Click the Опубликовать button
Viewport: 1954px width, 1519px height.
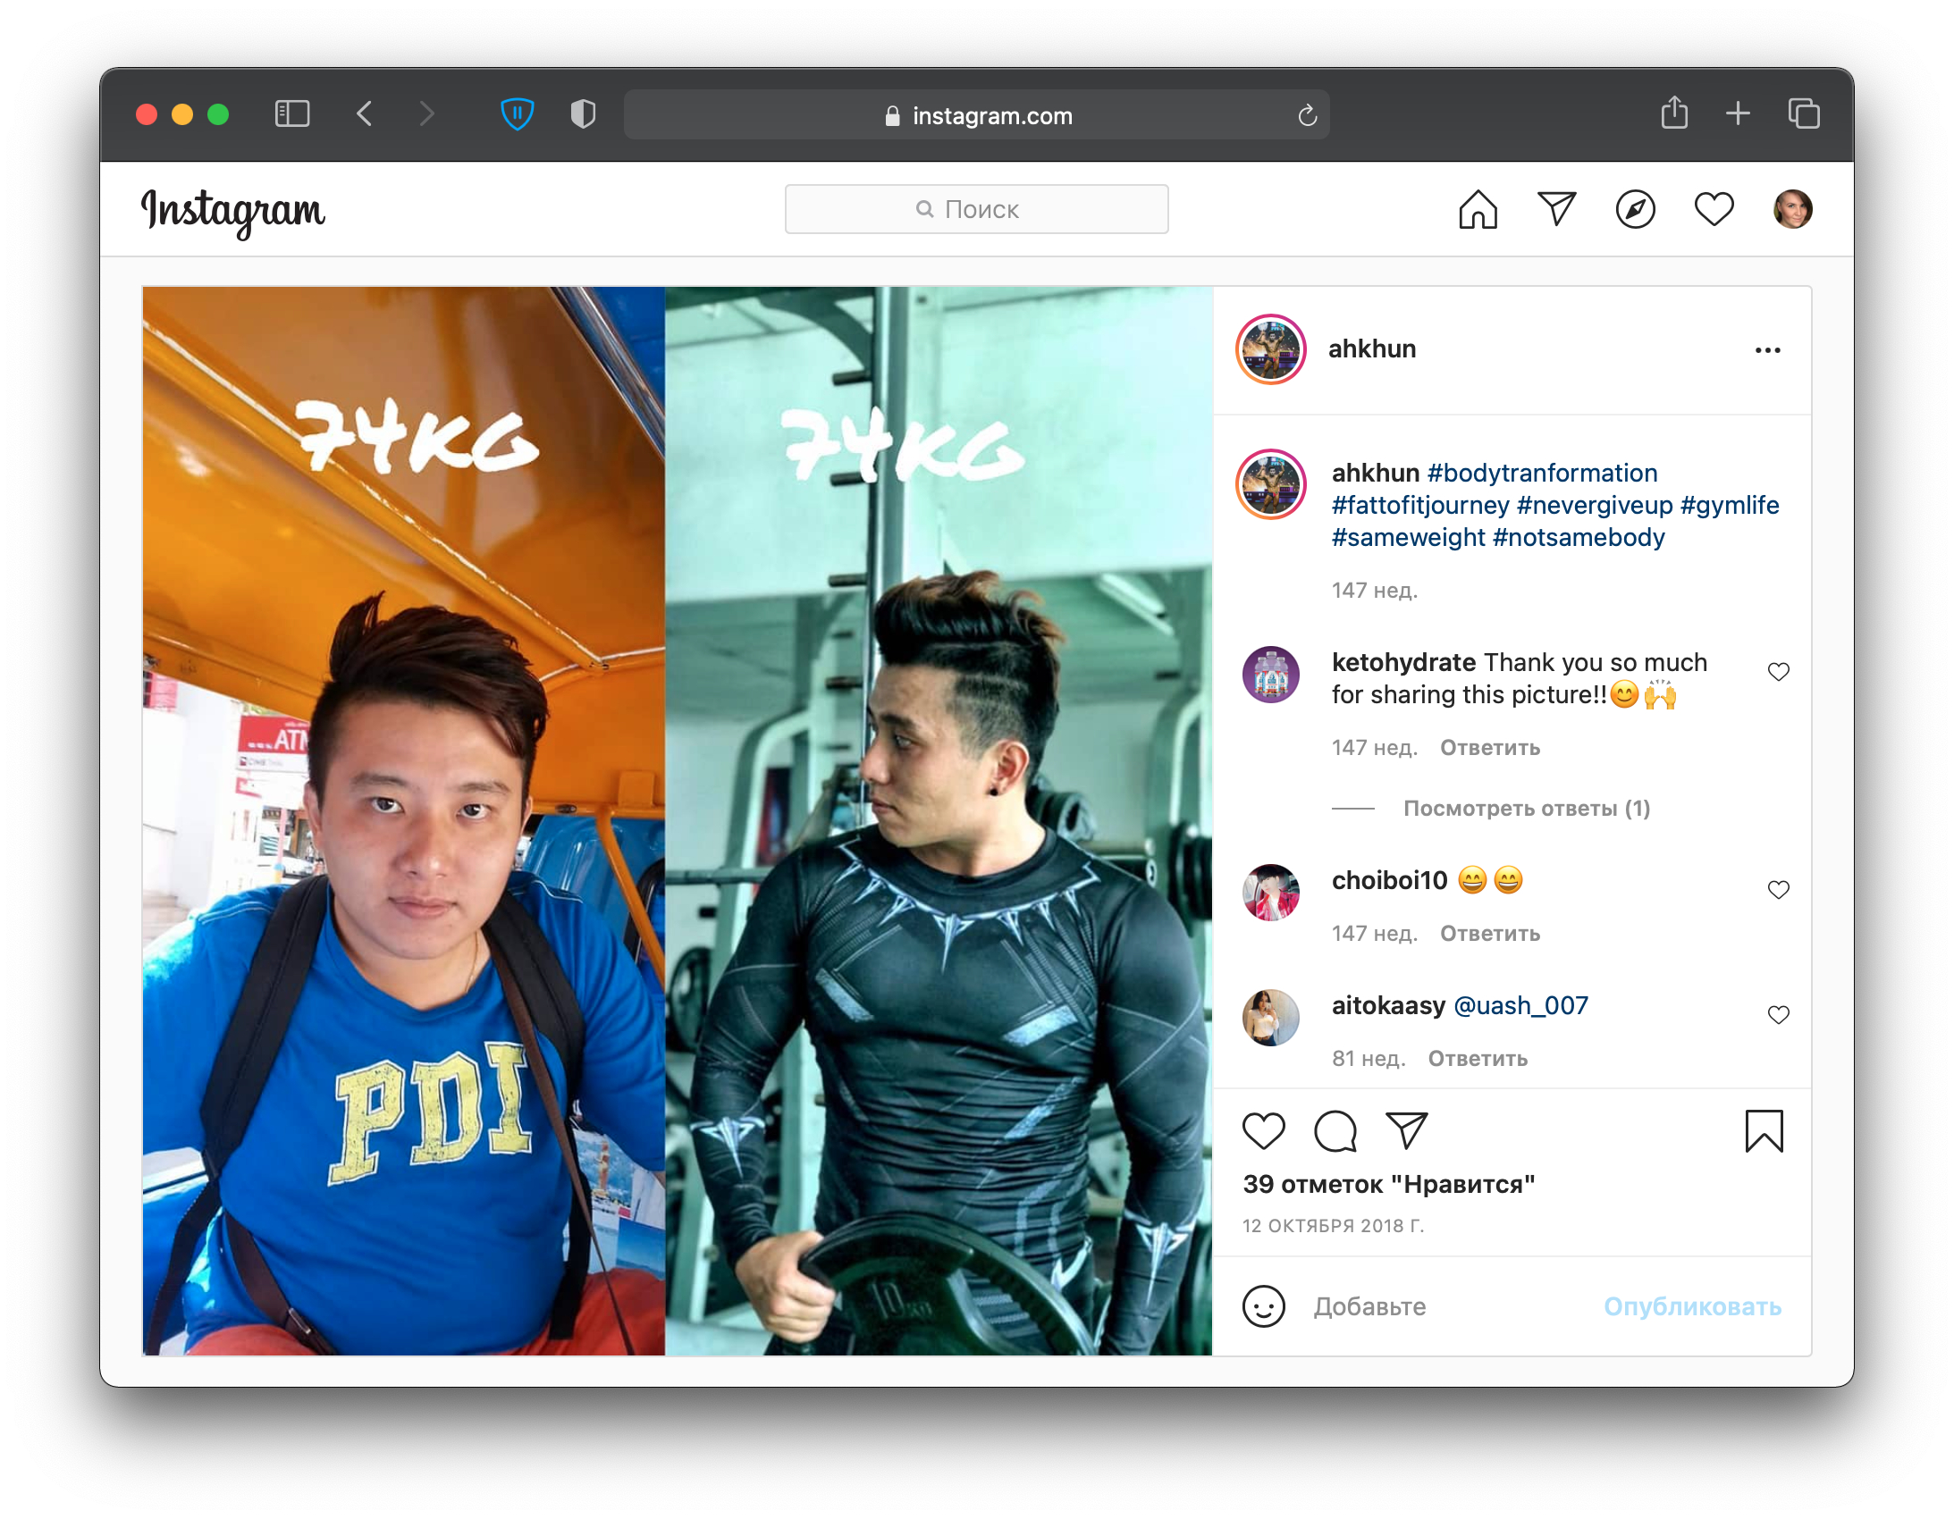pos(1692,1307)
